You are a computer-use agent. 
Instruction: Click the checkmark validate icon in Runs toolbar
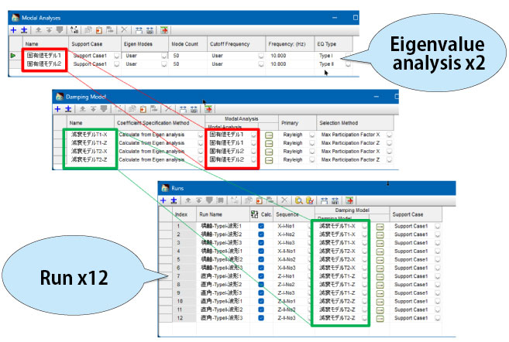(x=310, y=200)
